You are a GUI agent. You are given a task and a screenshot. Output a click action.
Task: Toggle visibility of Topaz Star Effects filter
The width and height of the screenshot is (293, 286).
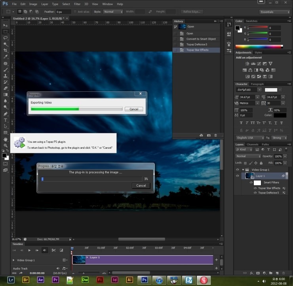click(255, 188)
